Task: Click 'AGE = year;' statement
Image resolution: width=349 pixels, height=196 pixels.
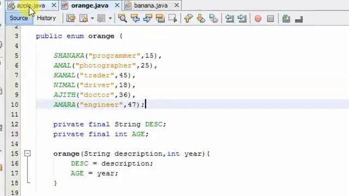Action: click(94, 173)
